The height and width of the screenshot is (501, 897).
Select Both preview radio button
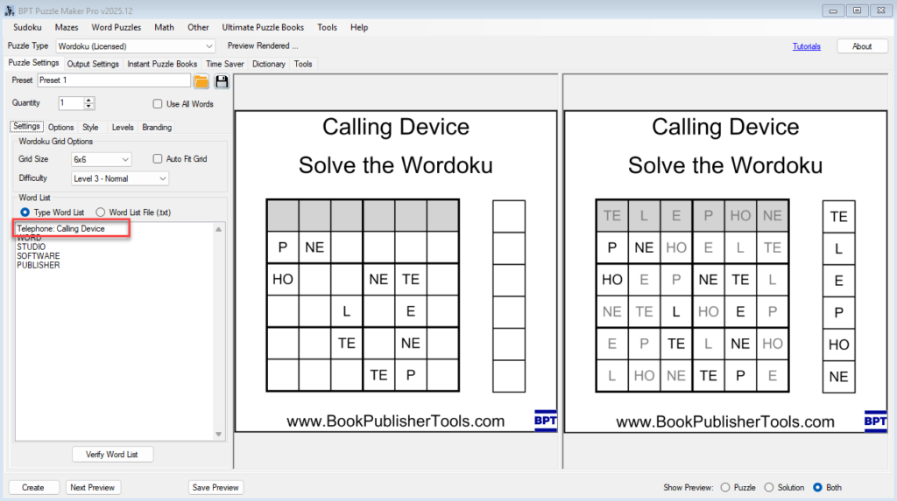pyautogui.click(x=817, y=487)
